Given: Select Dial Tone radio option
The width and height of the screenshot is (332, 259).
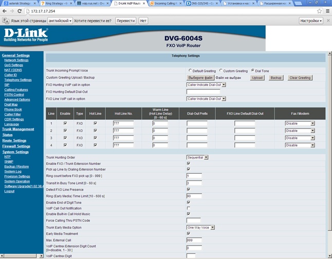Looking at the screenshot, I should coord(252,70).
